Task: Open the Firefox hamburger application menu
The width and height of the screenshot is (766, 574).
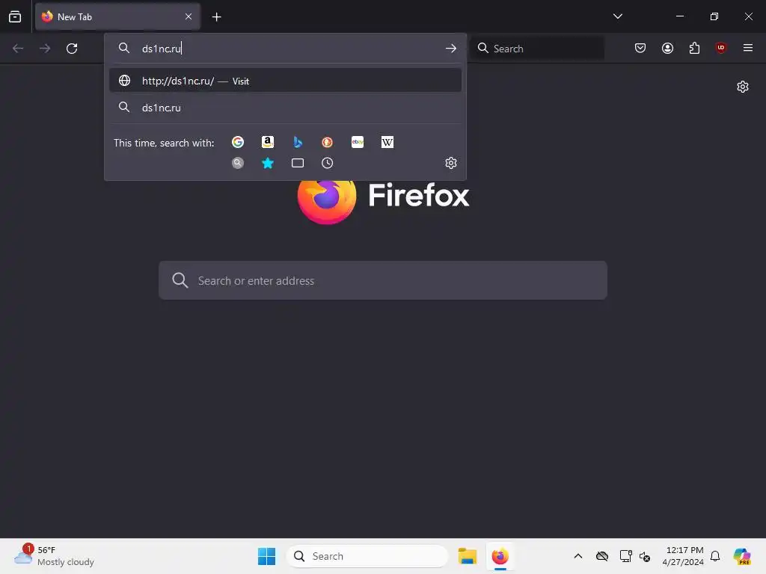Action: [x=748, y=48]
